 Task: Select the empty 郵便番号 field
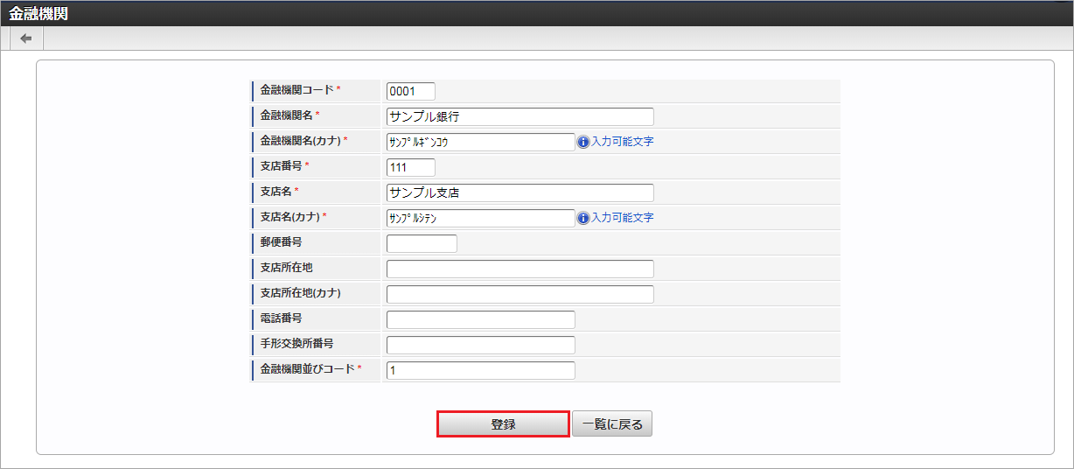click(x=422, y=243)
